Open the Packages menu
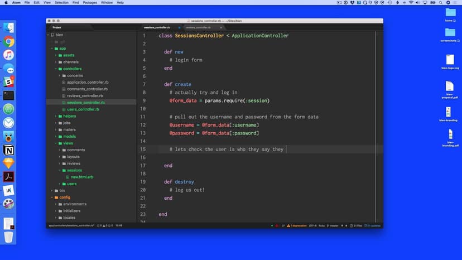This screenshot has width=462, height=260. 90,3
